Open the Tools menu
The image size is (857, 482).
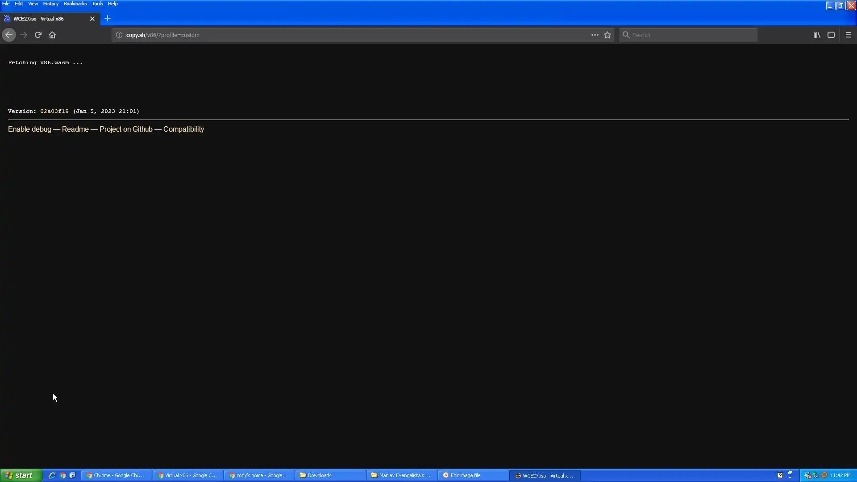(x=97, y=4)
